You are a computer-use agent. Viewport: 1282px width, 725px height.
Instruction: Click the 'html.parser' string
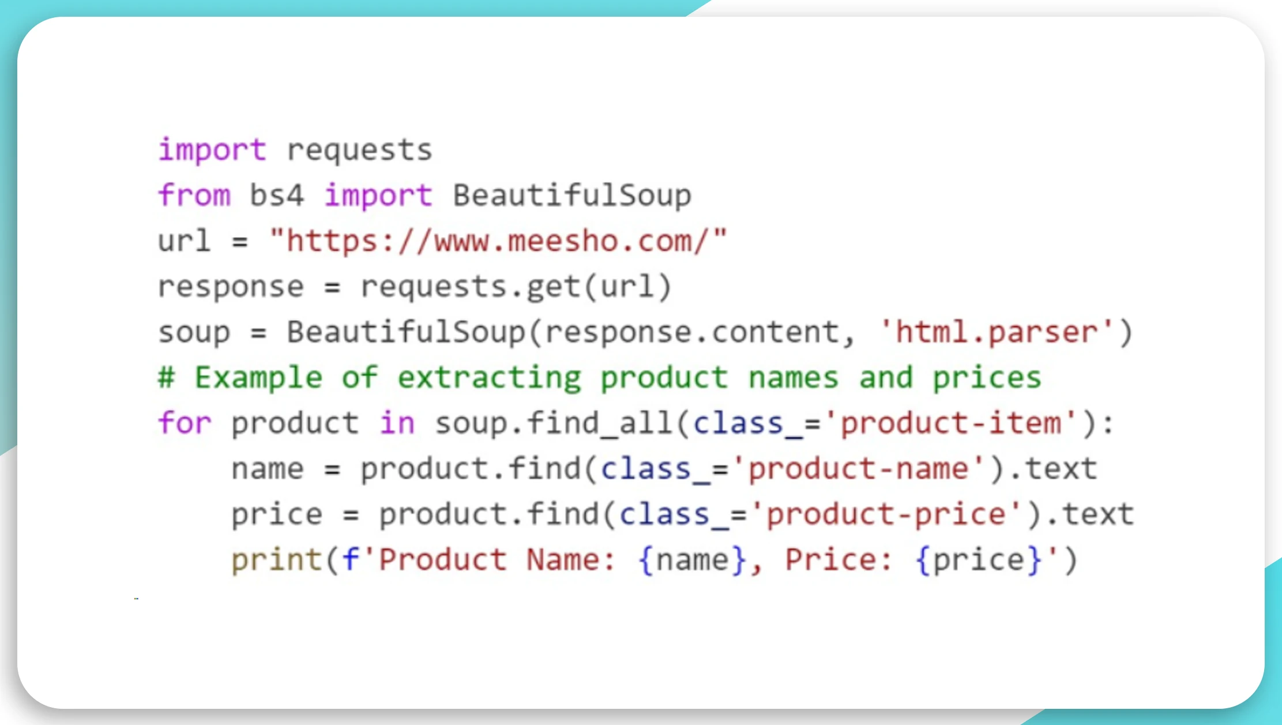coord(997,332)
